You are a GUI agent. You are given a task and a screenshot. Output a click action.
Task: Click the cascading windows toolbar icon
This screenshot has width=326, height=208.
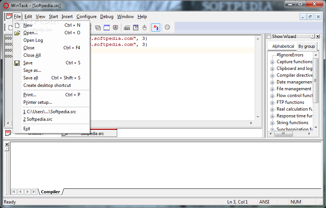pos(98,27)
